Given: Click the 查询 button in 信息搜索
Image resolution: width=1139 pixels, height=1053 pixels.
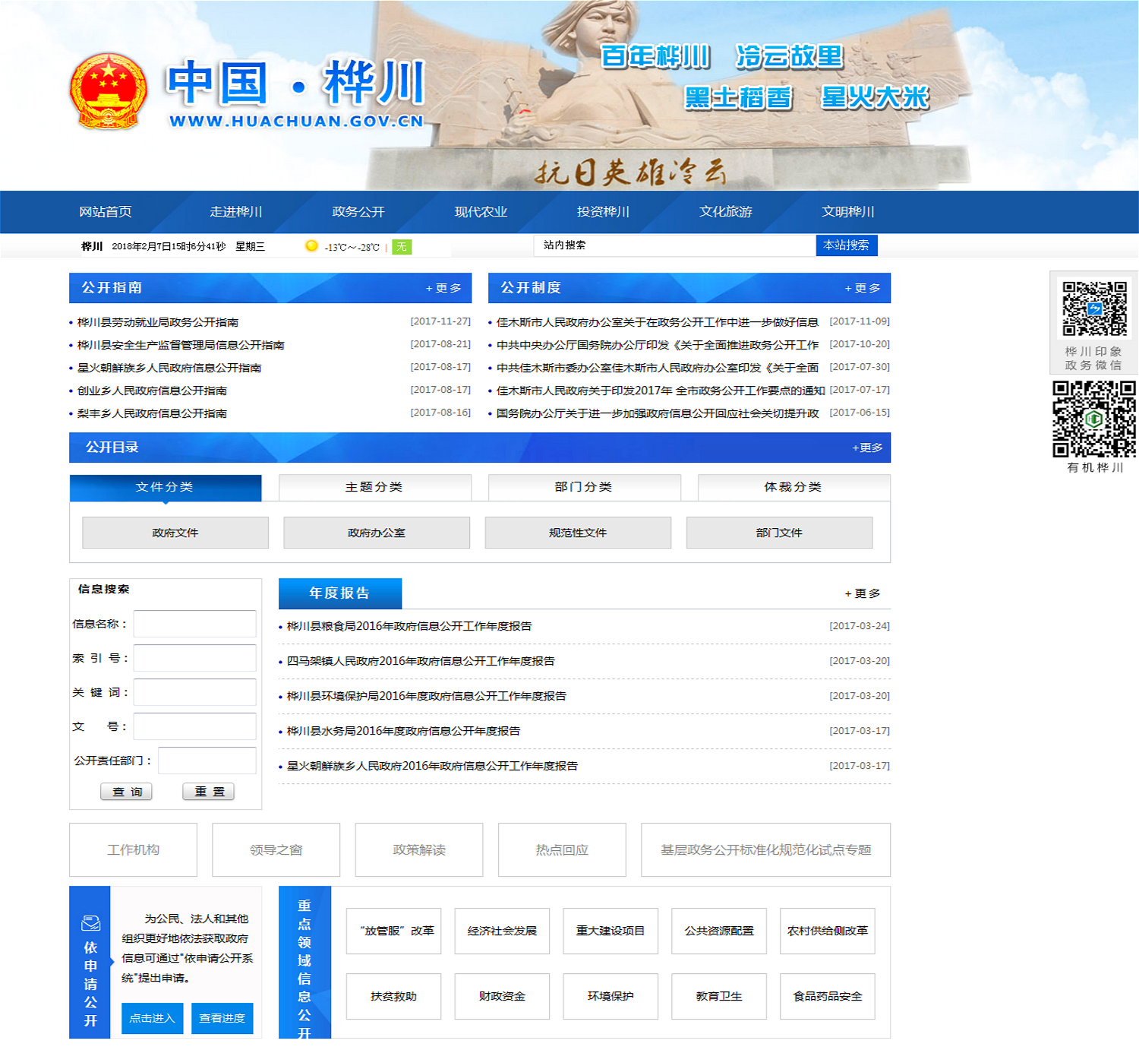Looking at the screenshot, I should coord(127,792).
